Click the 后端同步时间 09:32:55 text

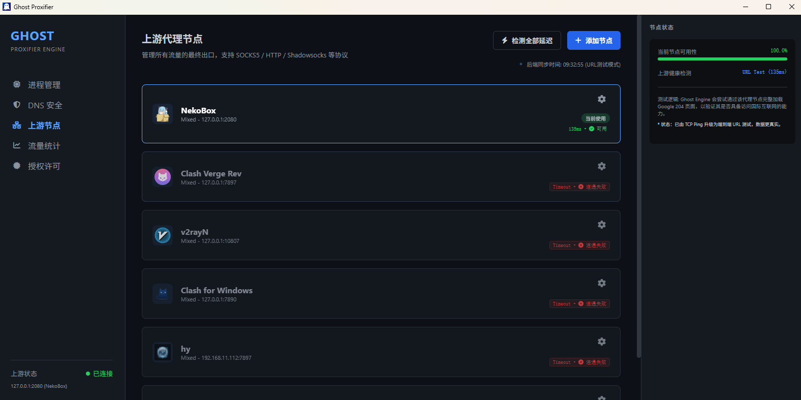tap(573, 65)
